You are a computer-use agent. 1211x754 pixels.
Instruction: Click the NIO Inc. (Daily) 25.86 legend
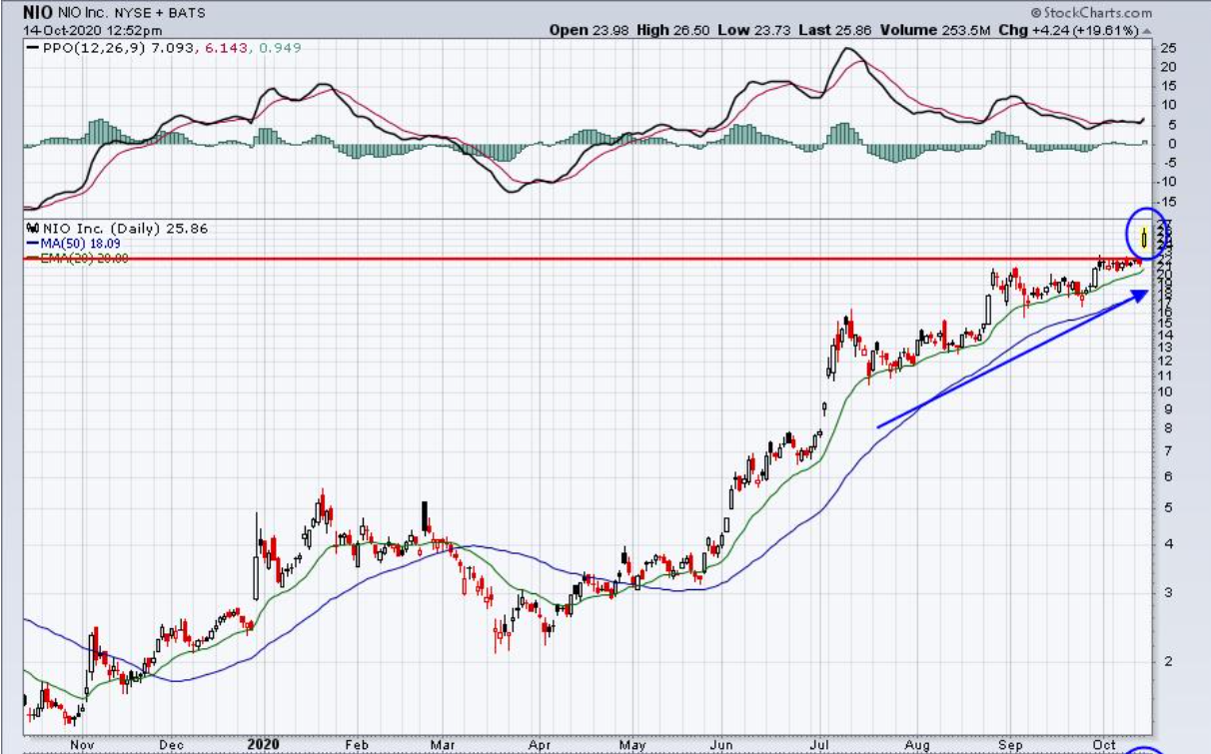125,228
